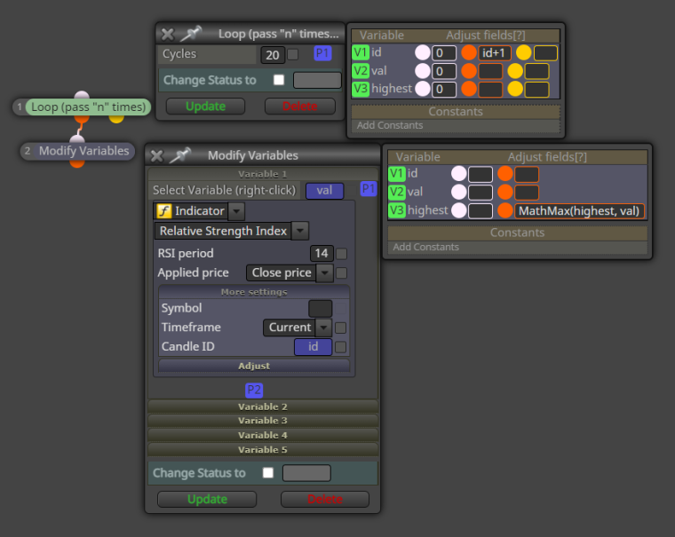
Task: Click the Adjust bar under Candle ID
Action: [x=254, y=366]
